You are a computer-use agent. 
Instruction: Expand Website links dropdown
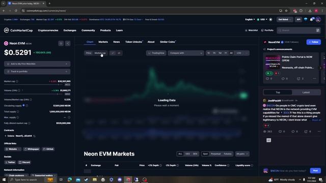tap(13, 149)
